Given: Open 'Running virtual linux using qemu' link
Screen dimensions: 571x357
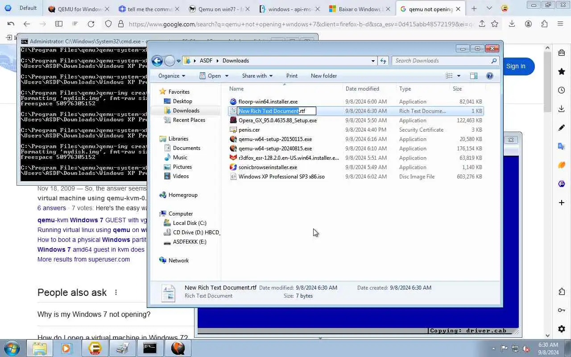Looking at the screenshot, I should (x=92, y=230).
